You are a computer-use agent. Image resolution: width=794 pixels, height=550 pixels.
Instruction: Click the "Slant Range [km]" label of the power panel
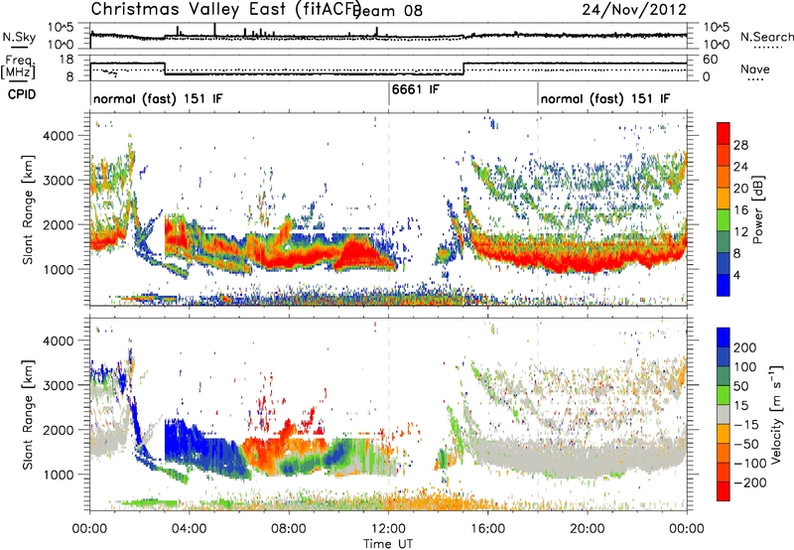[x=28, y=209]
